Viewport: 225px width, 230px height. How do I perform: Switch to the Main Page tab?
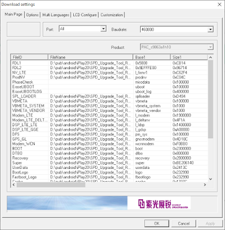coord(13,14)
